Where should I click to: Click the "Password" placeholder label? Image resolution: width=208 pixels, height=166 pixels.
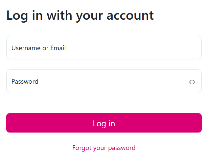point(25,81)
